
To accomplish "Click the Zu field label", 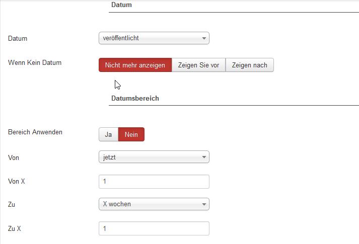I will 12,205.
